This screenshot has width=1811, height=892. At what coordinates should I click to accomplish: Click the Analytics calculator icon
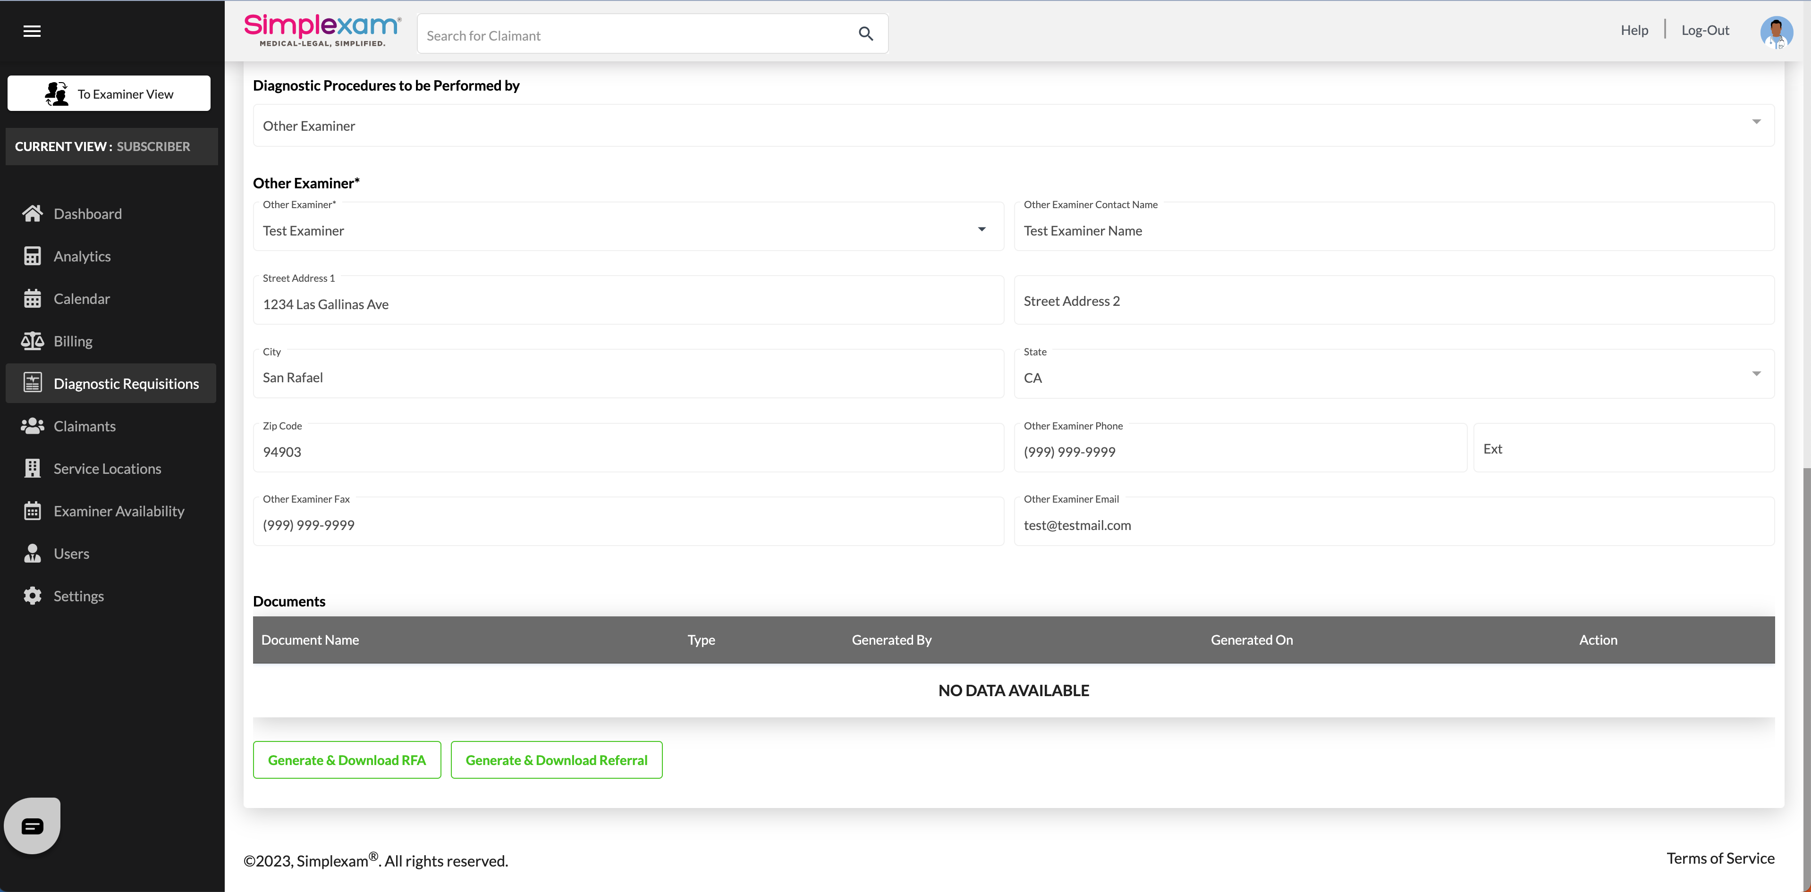[32, 256]
